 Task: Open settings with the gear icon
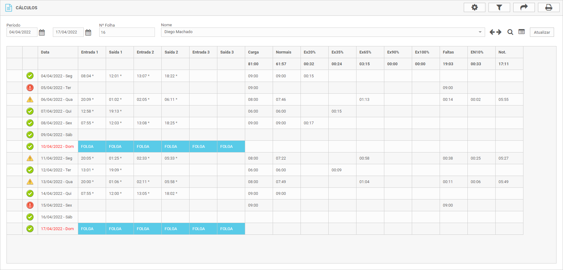pyautogui.click(x=474, y=7)
